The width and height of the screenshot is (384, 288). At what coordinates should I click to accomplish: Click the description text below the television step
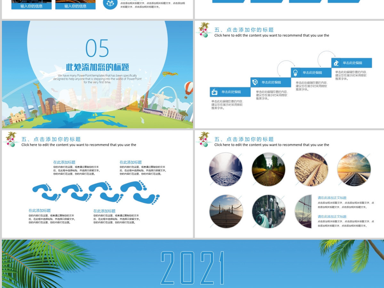(x=227, y=105)
